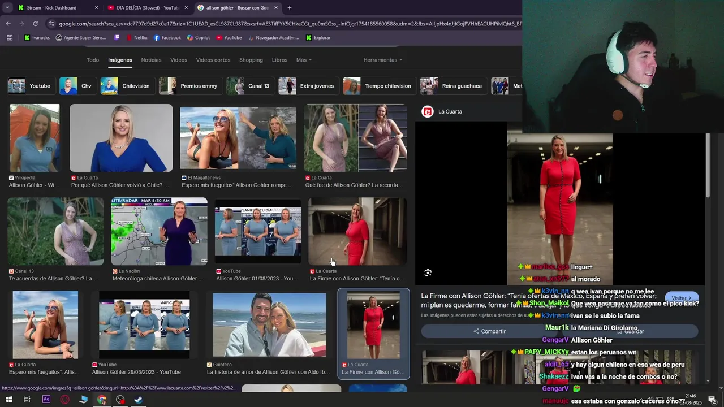Filter results with the Chilevisión chip
Viewport: 724px width, 407px height.
[x=127, y=86]
